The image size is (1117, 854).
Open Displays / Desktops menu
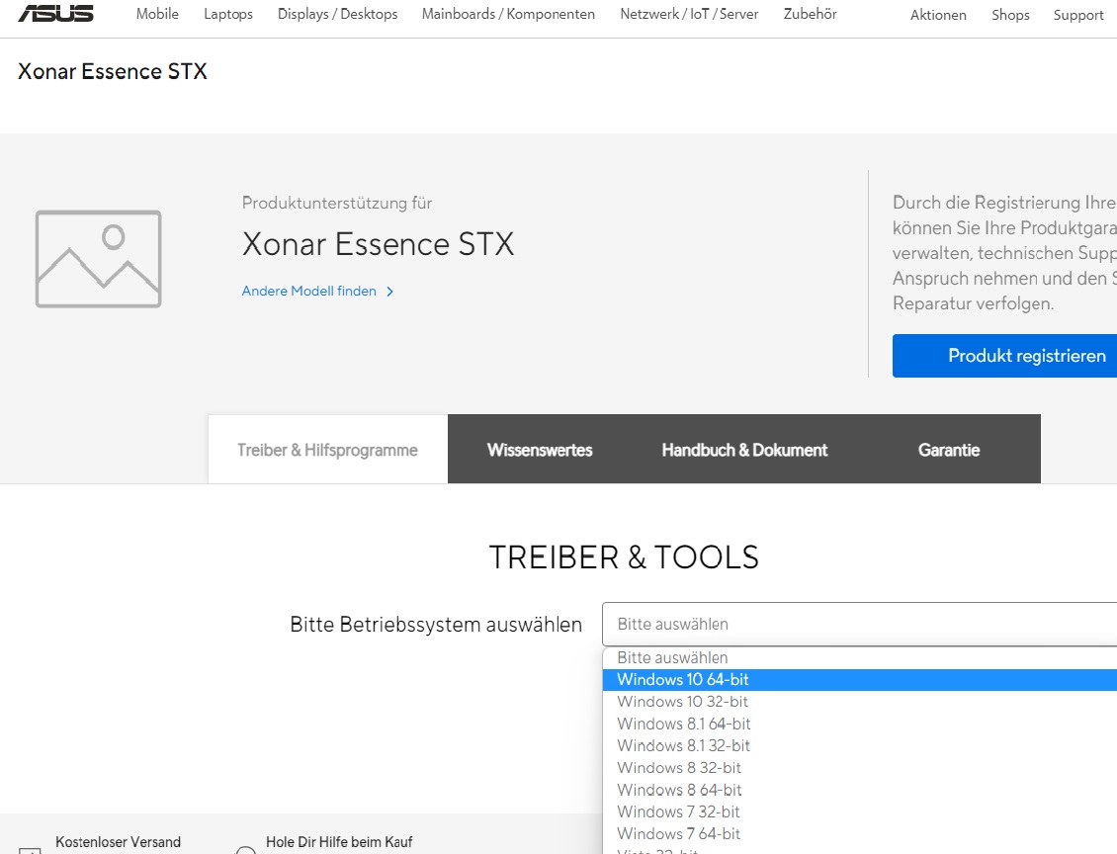(338, 14)
